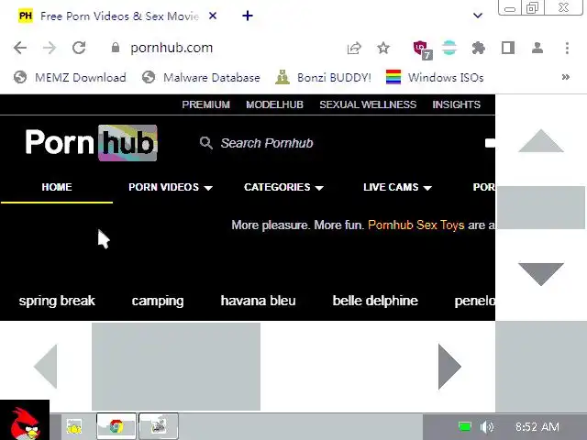Click the horizontal scrollbar right arrow

click(449, 367)
